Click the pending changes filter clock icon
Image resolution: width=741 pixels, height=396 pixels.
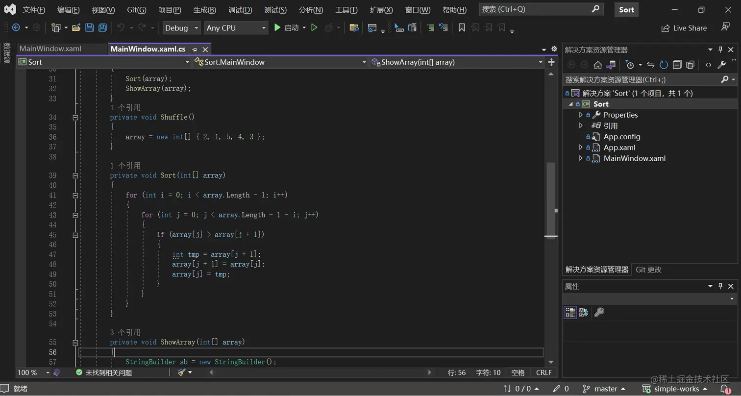(x=630, y=65)
